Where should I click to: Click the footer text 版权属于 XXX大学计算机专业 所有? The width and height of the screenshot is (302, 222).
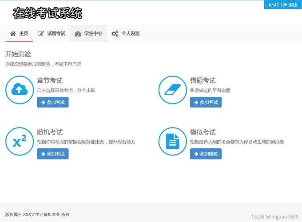click(37, 214)
